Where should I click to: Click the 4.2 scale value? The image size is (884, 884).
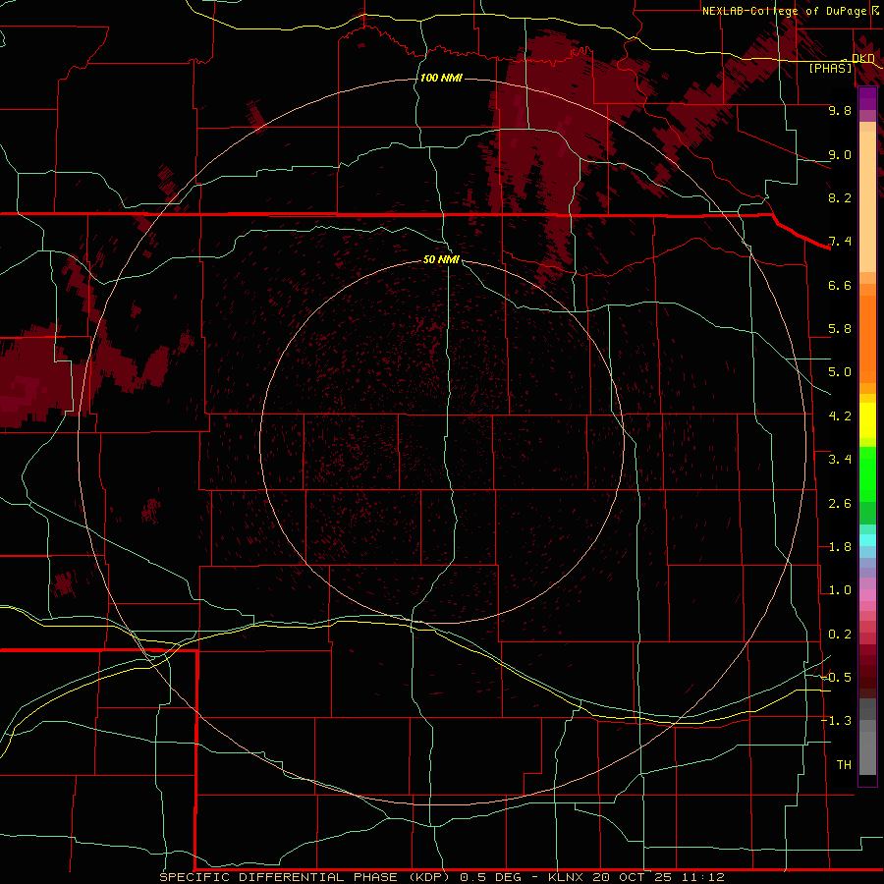coord(840,416)
